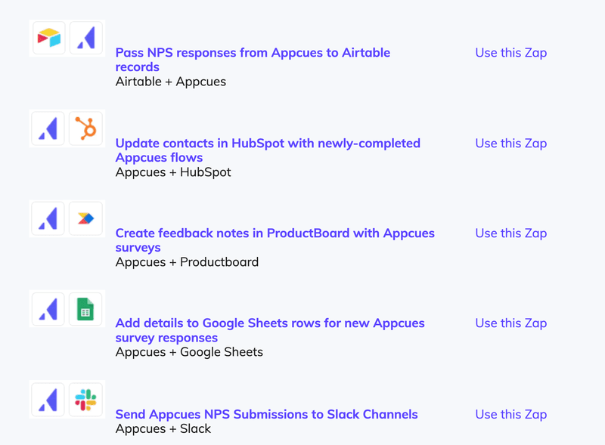
Task: Click the Google Sheets icon
Action: 85,308
